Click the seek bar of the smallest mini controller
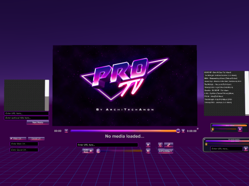The height and width of the screenshot is (186, 249). click(x=230, y=125)
